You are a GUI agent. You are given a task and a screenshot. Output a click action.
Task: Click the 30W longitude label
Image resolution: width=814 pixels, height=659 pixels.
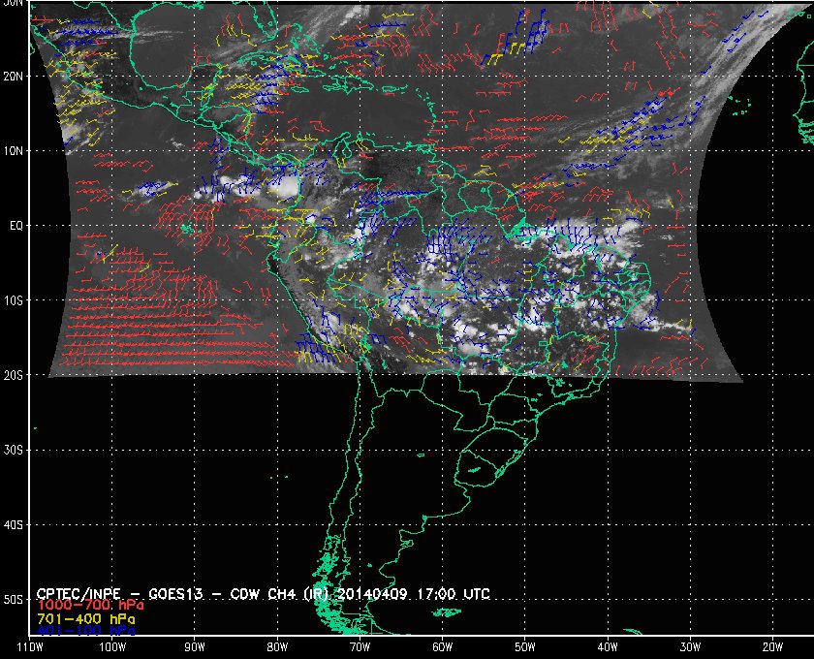[x=690, y=647]
